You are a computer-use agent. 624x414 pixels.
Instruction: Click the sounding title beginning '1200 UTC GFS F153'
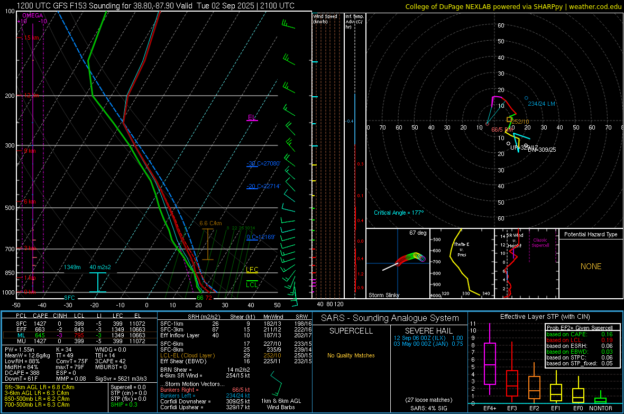[155, 6]
